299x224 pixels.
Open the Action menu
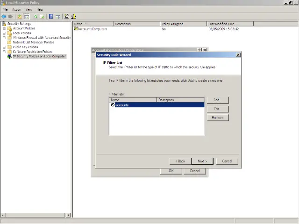[x=16, y=9]
